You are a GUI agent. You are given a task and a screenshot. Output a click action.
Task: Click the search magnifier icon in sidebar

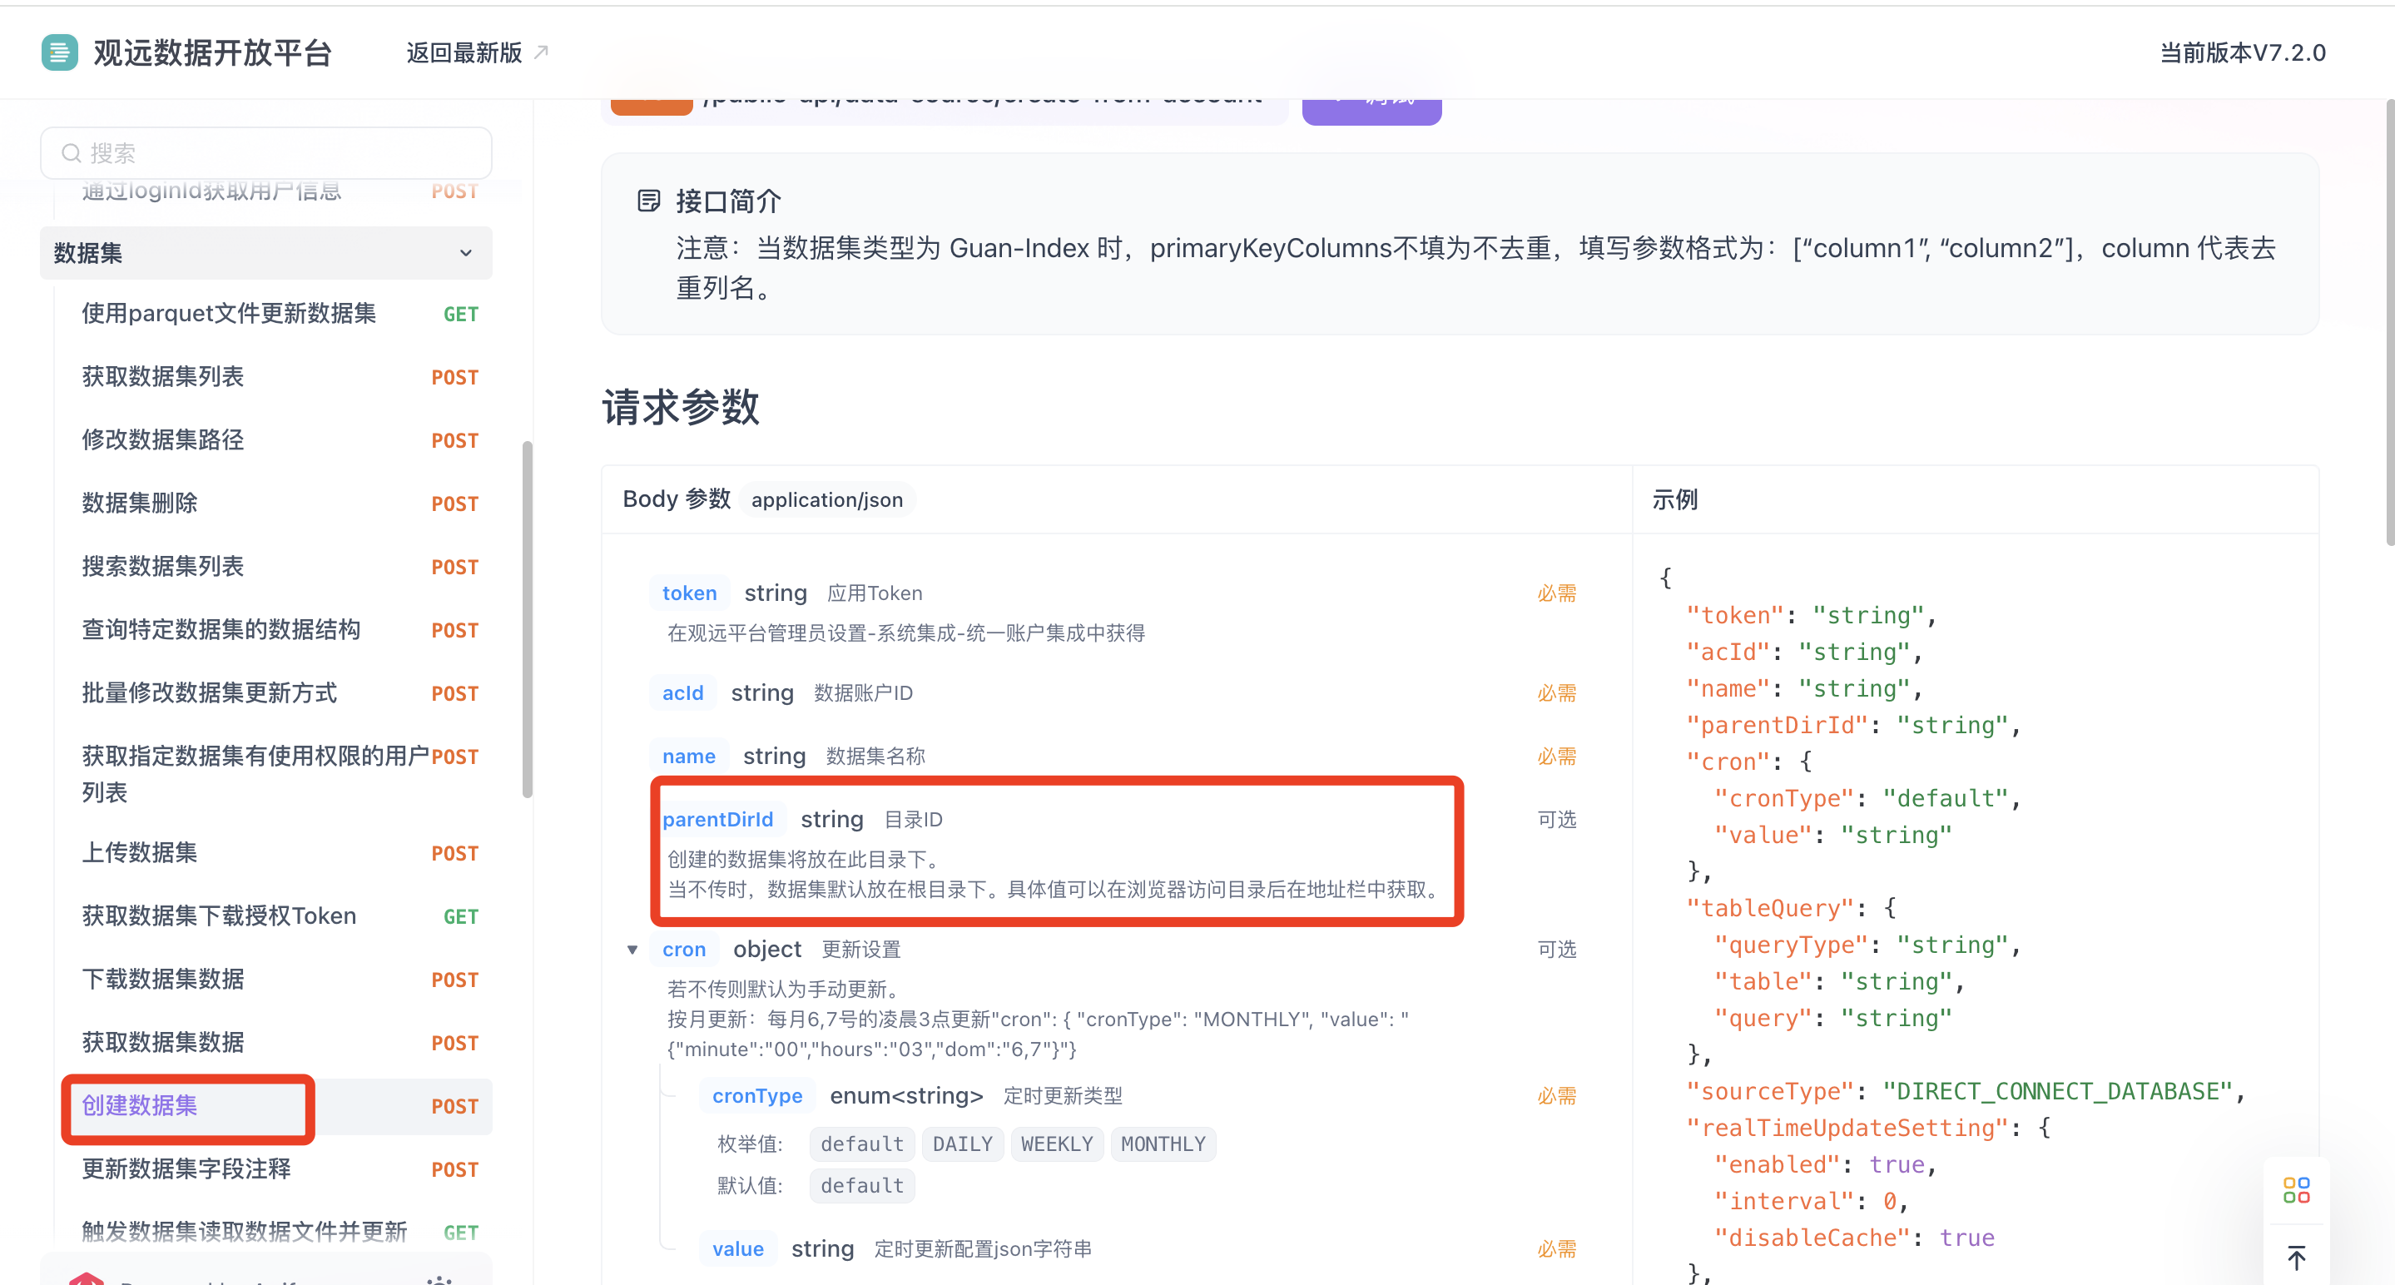pyautogui.click(x=71, y=152)
